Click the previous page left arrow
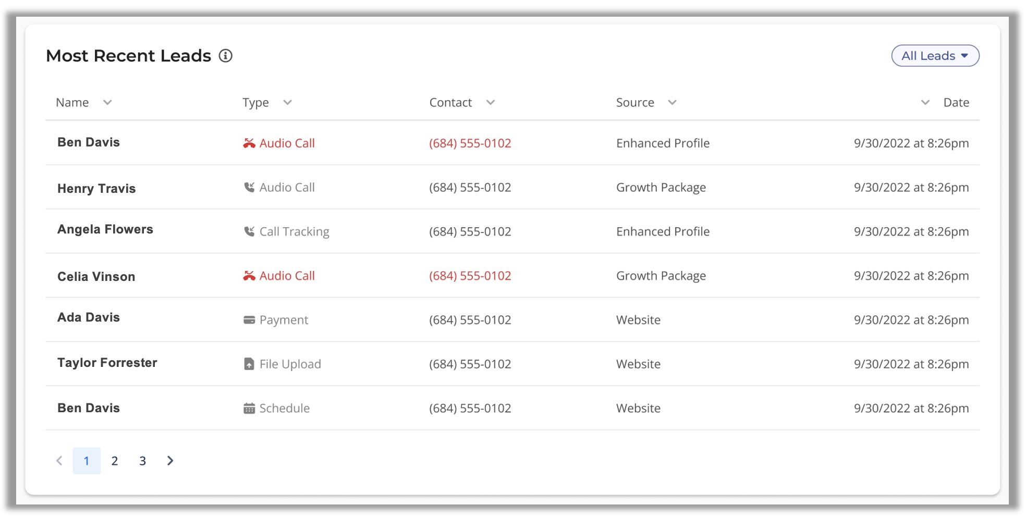Image resolution: width=1026 pixels, height=517 pixels. [59, 461]
